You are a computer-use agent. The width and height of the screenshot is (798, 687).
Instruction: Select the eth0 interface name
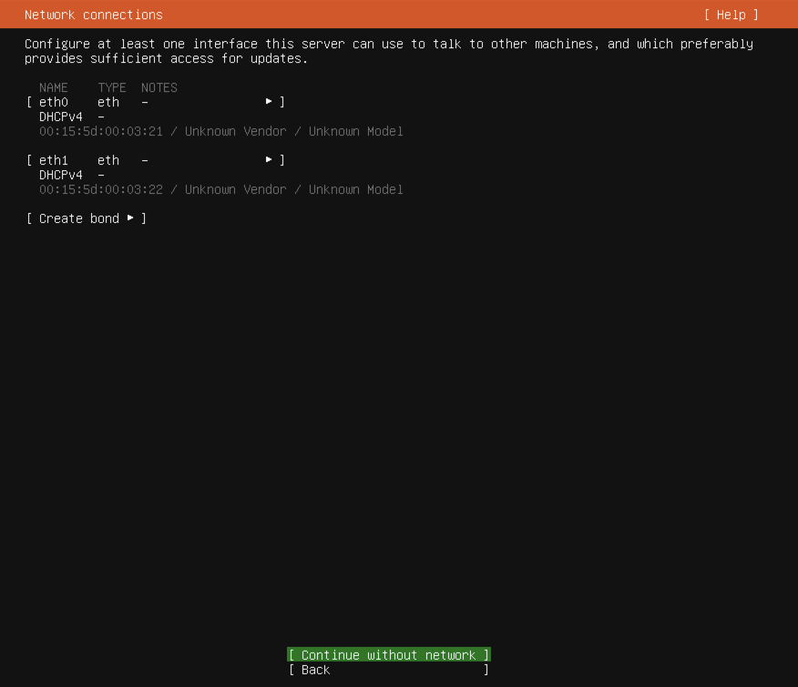tap(54, 102)
